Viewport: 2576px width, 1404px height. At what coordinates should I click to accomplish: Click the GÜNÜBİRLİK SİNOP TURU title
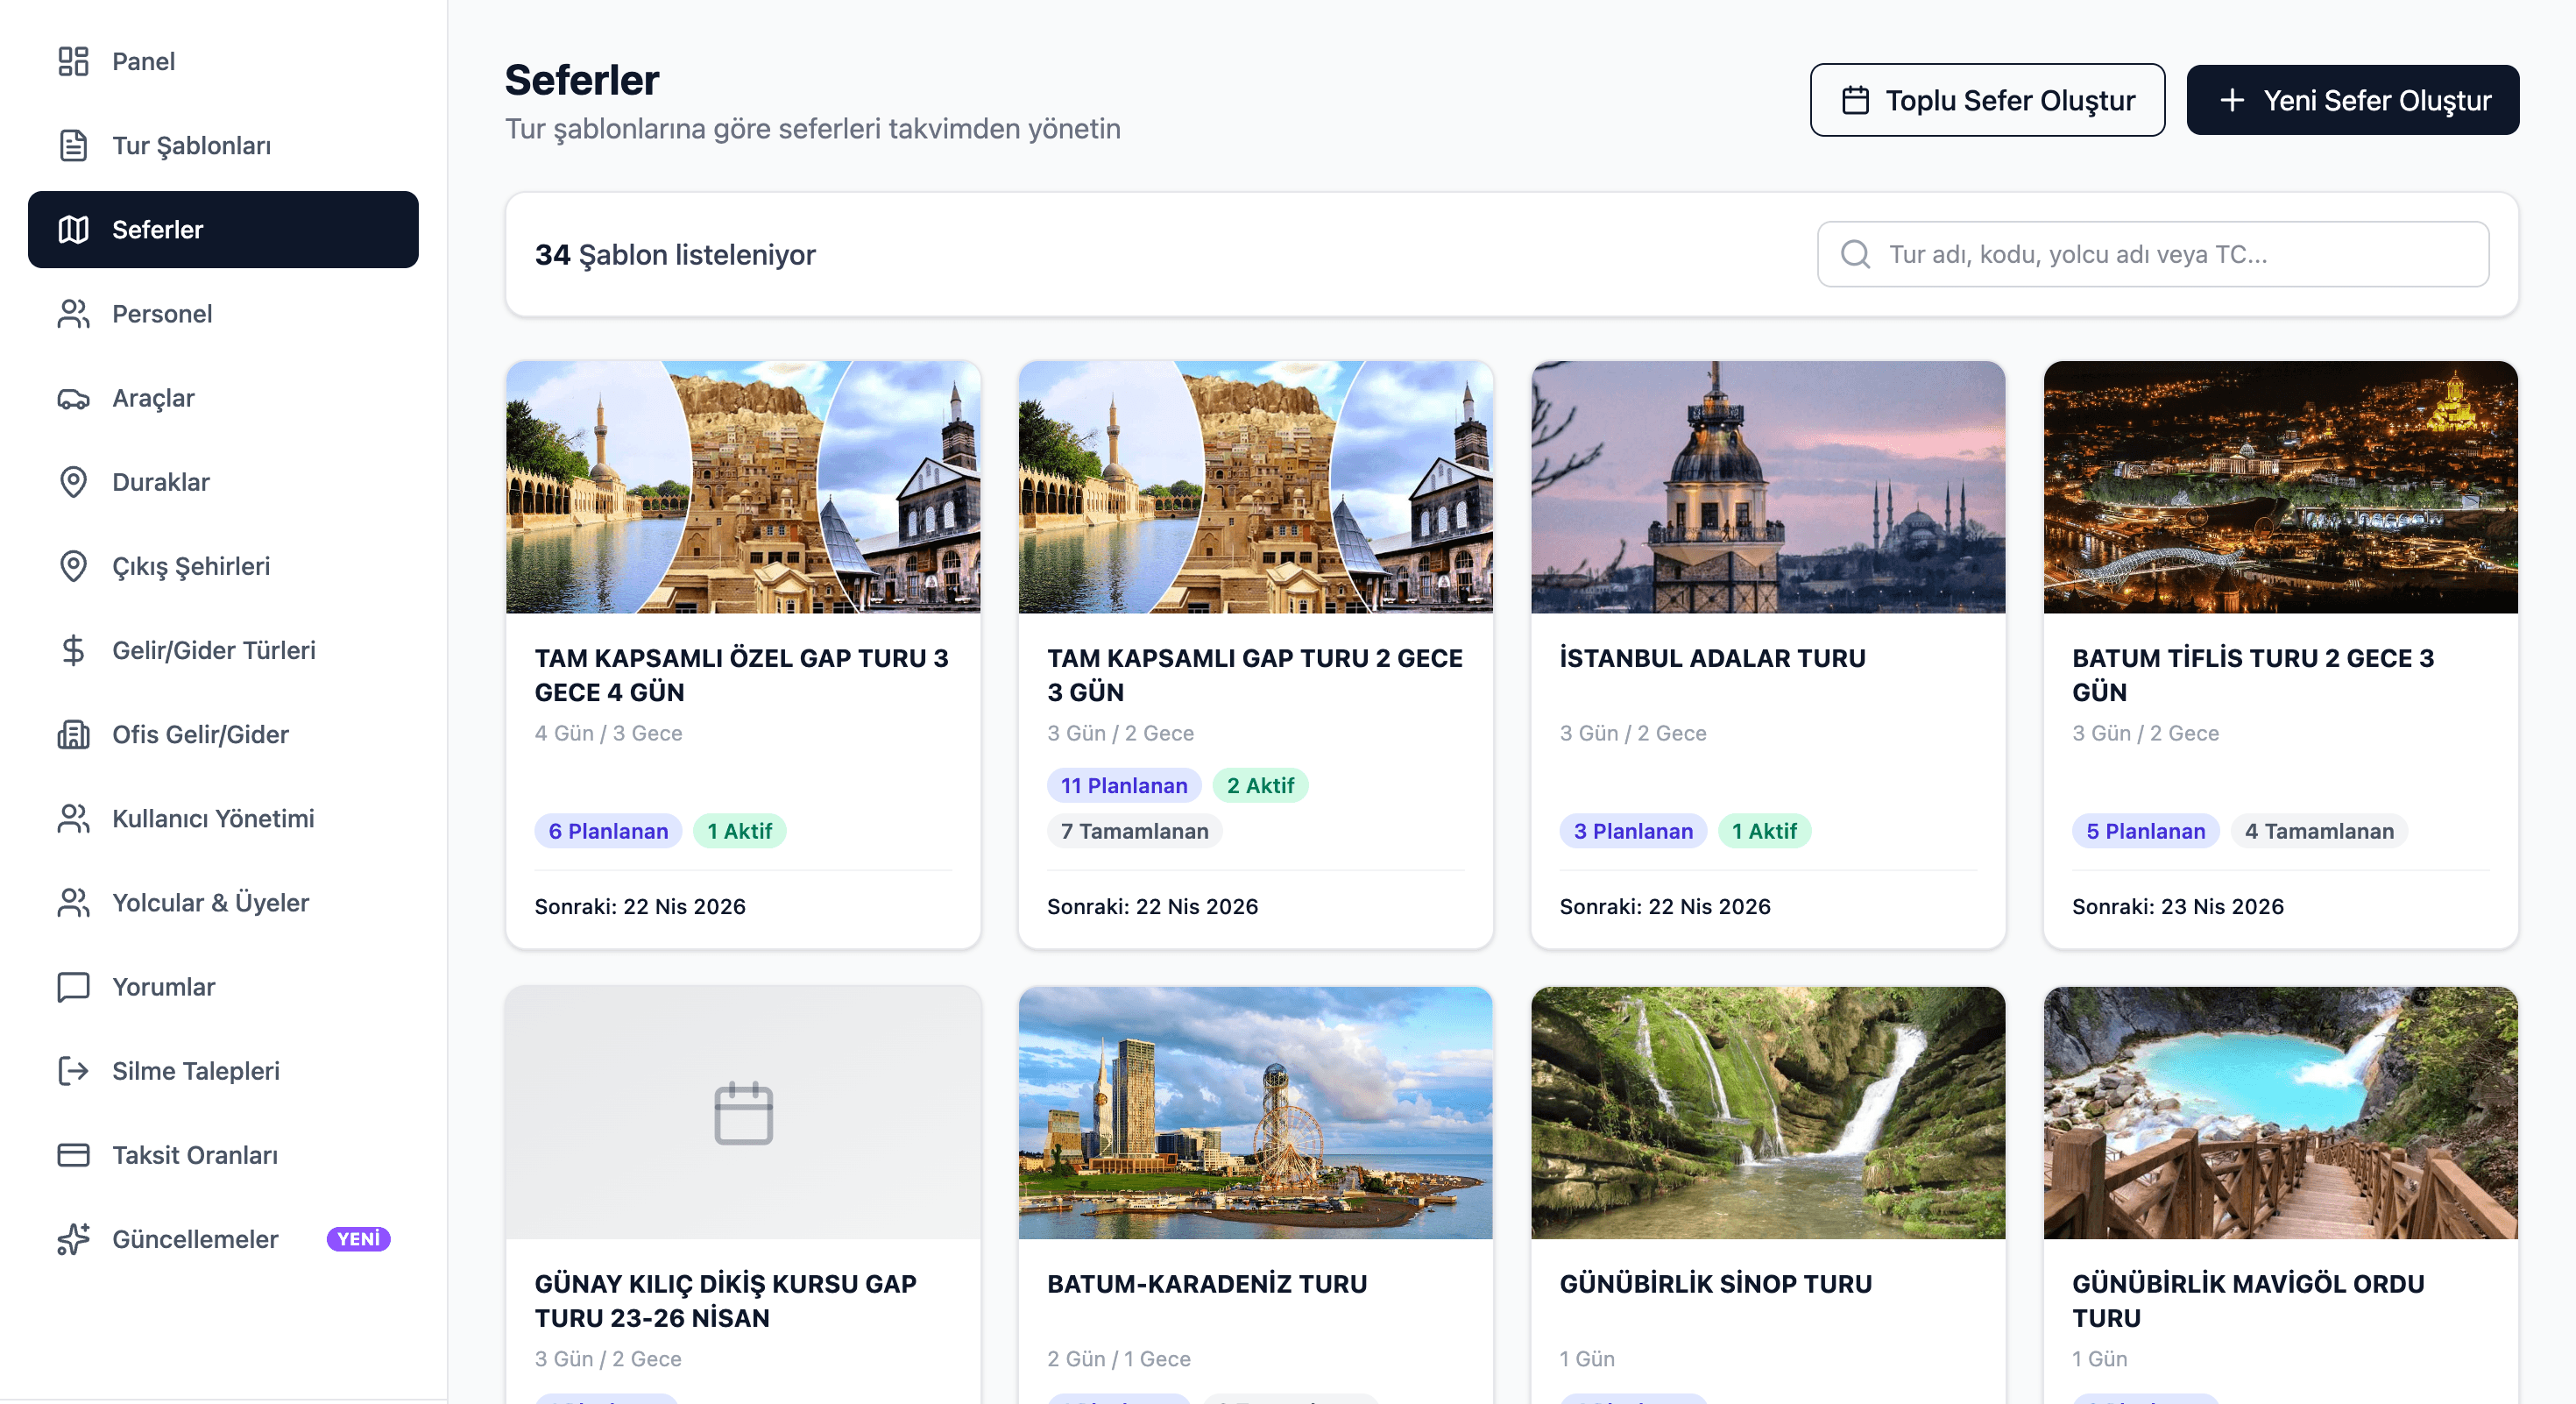coord(1715,1284)
